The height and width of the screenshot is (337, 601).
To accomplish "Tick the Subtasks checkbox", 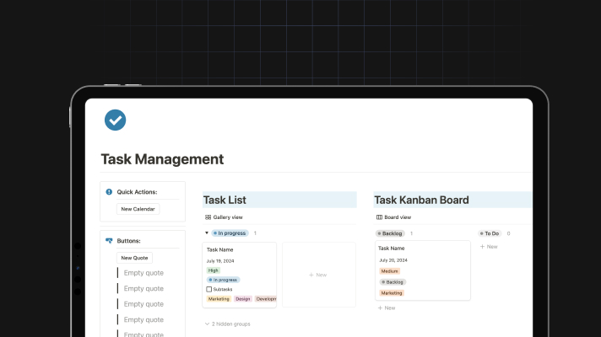I will pyautogui.click(x=209, y=289).
